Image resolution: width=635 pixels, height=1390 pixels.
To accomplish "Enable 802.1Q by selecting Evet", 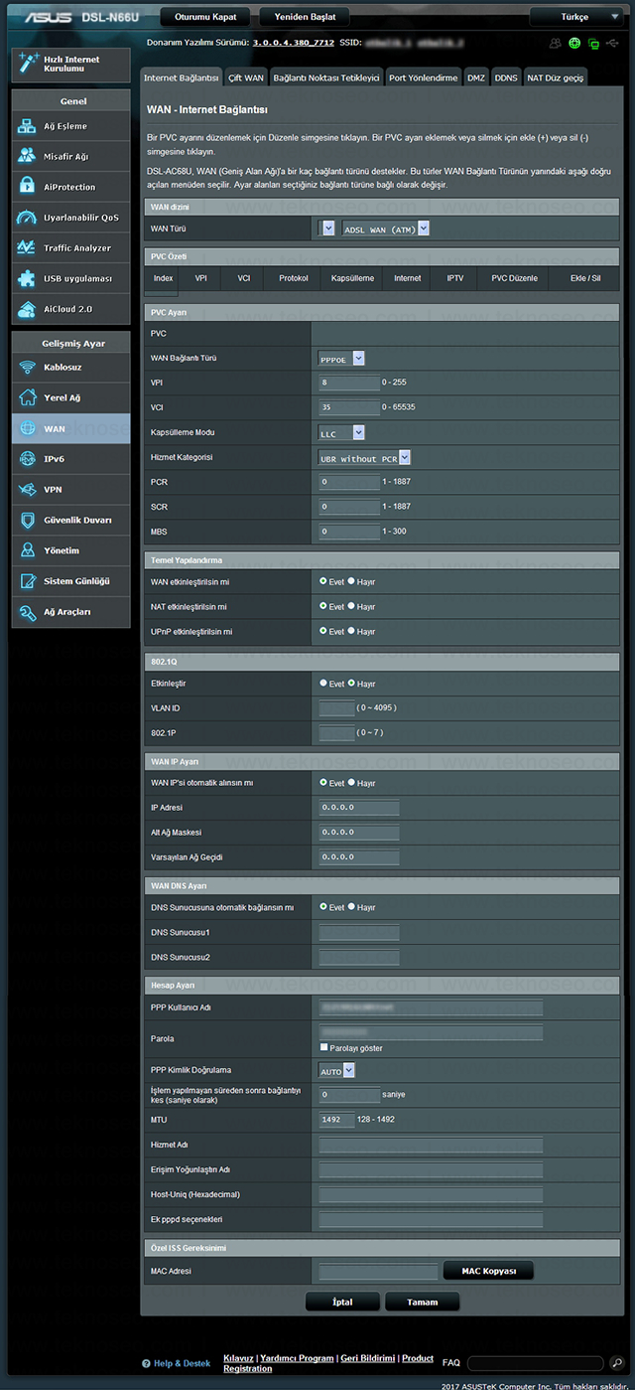I will click(x=323, y=684).
